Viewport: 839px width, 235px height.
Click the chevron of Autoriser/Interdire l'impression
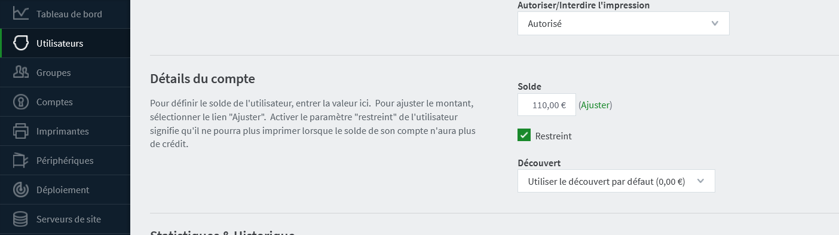tap(715, 23)
